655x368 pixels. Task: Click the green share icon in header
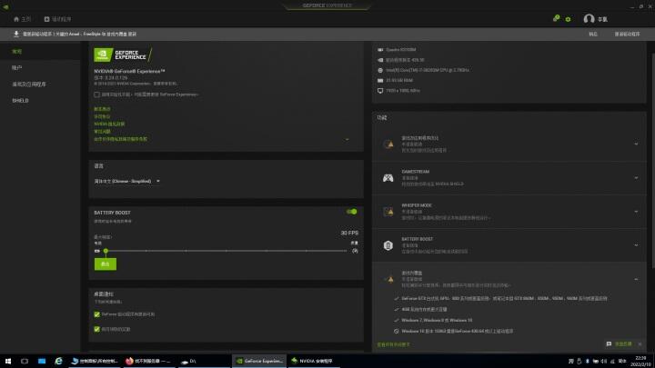(x=556, y=18)
